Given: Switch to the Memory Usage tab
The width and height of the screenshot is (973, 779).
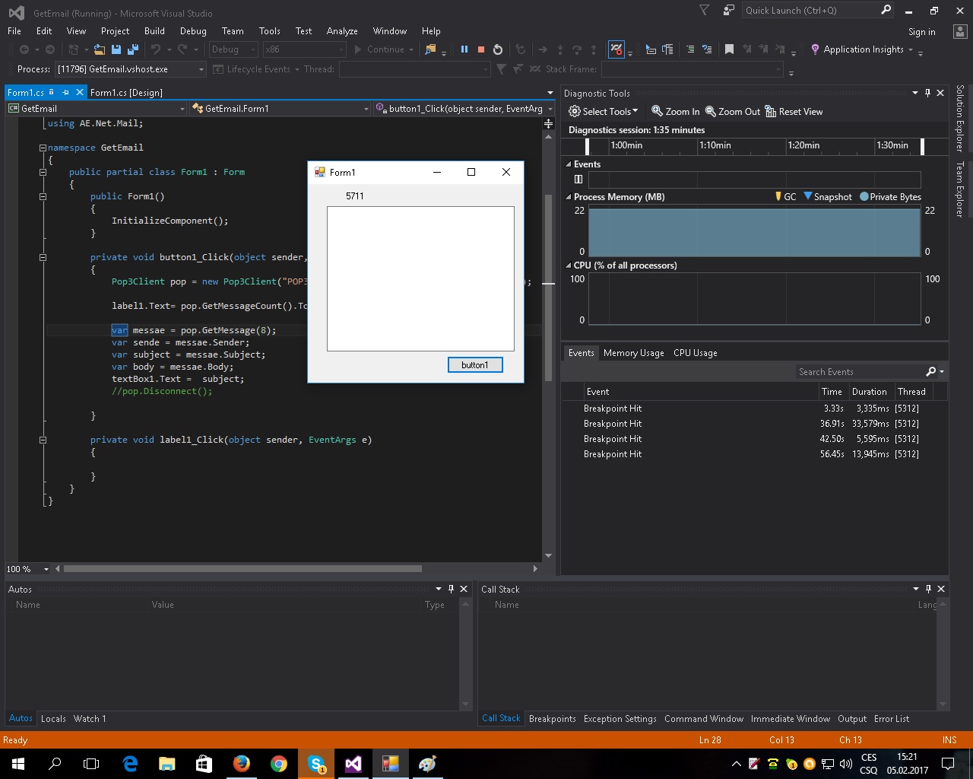Looking at the screenshot, I should coord(633,353).
